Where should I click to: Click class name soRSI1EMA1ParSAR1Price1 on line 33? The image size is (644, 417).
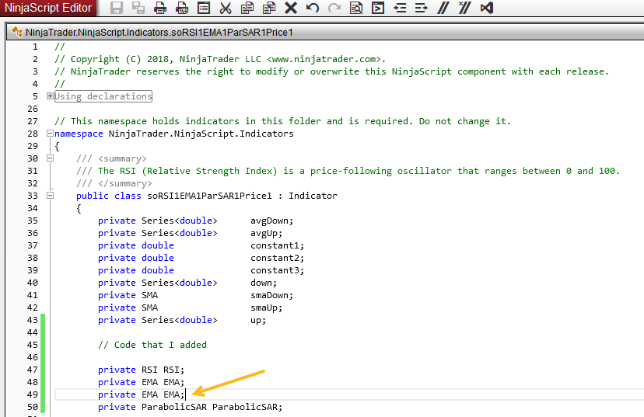pyautogui.click(x=209, y=196)
